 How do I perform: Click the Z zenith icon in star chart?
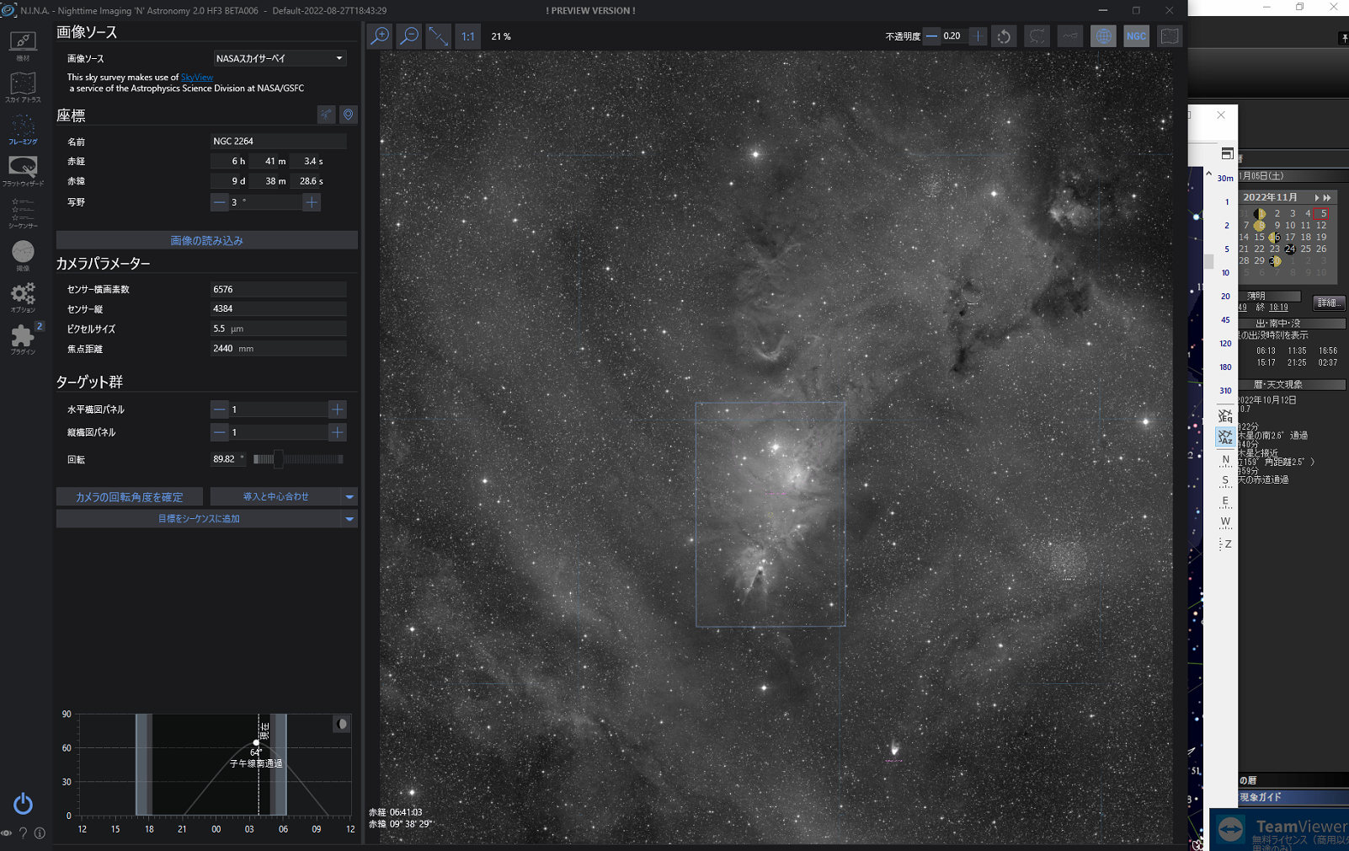pyautogui.click(x=1225, y=544)
